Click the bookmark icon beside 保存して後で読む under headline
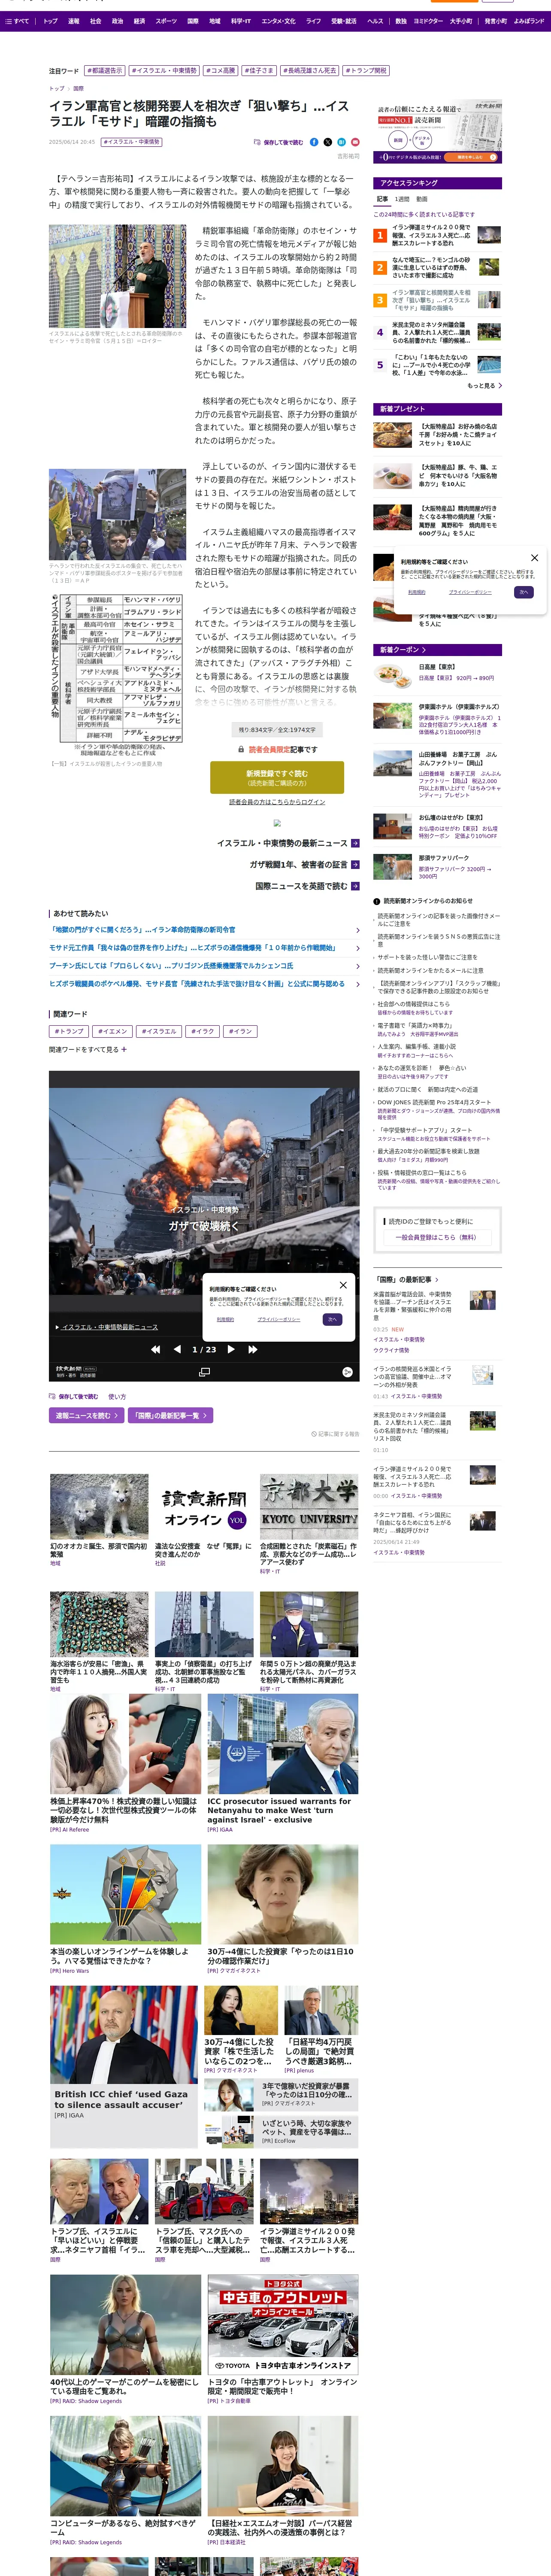Screen dimensions: 551x2576 (257, 142)
